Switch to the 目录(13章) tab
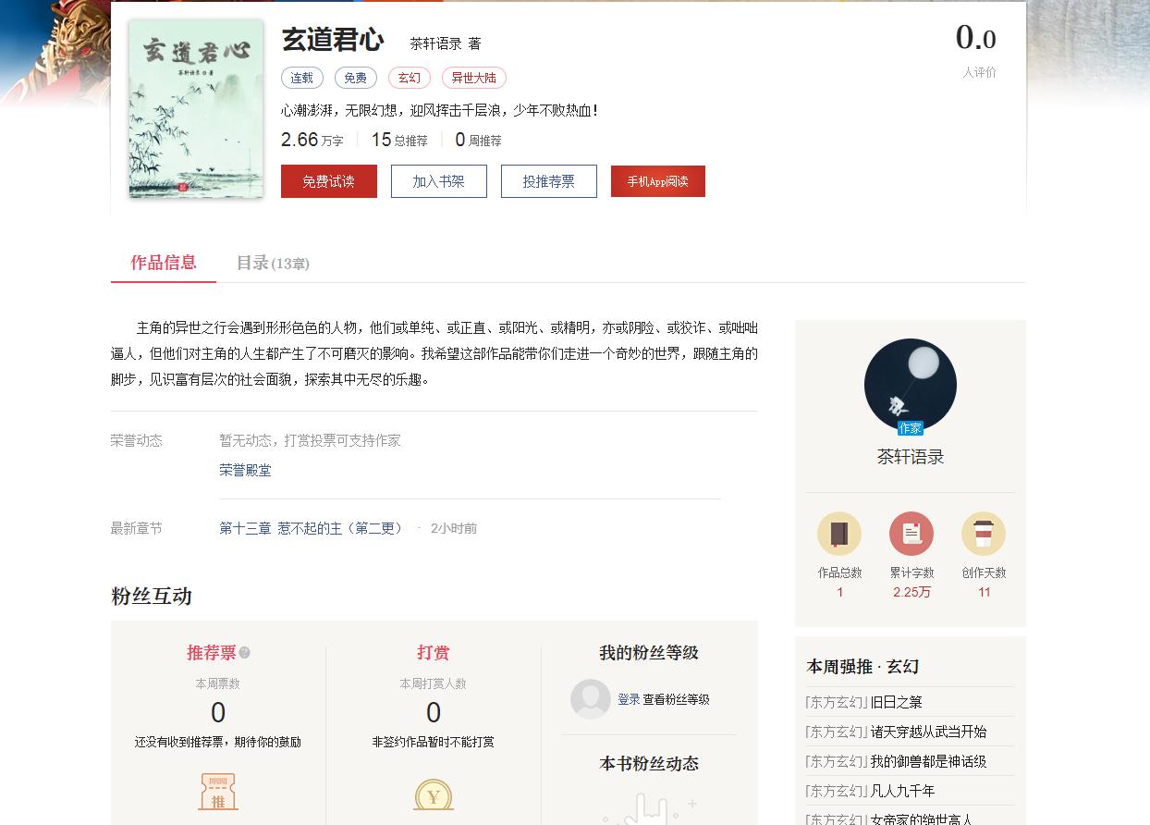 click(274, 264)
